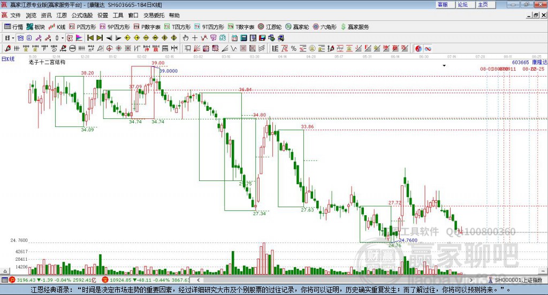Jump to last bar with the skip-to-end icon
Screen dimensions: 548x295
(x=100, y=38)
